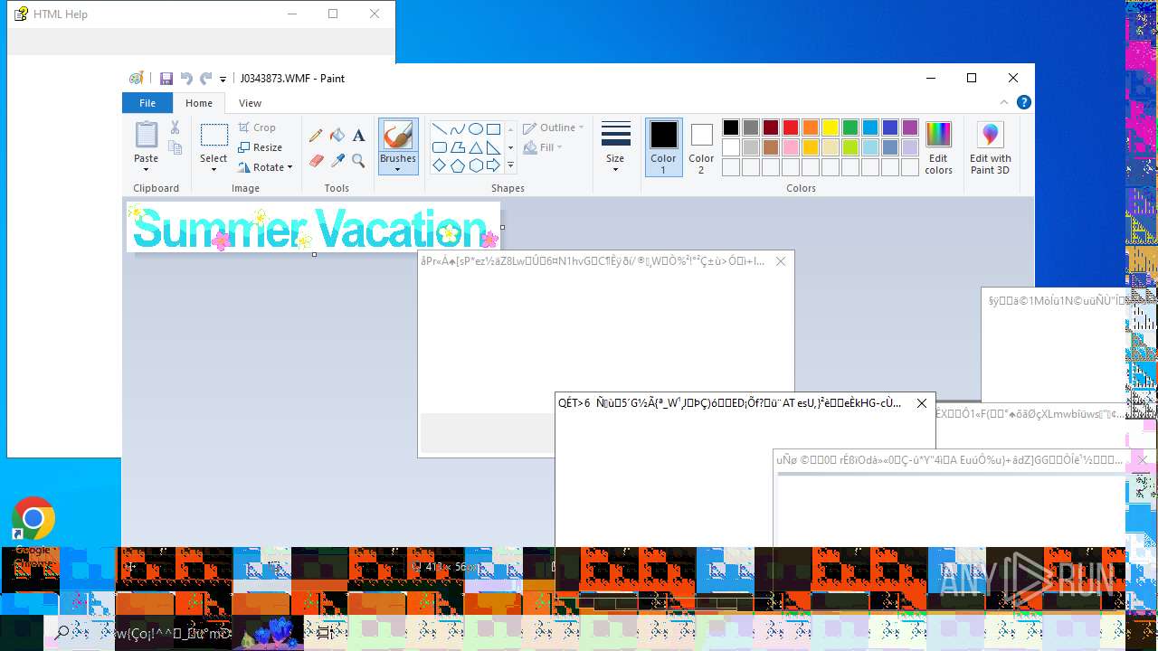Switch to the View tab
Image resolution: width=1158 pixels, height=651 pixels.
click(x=251, y=103)
